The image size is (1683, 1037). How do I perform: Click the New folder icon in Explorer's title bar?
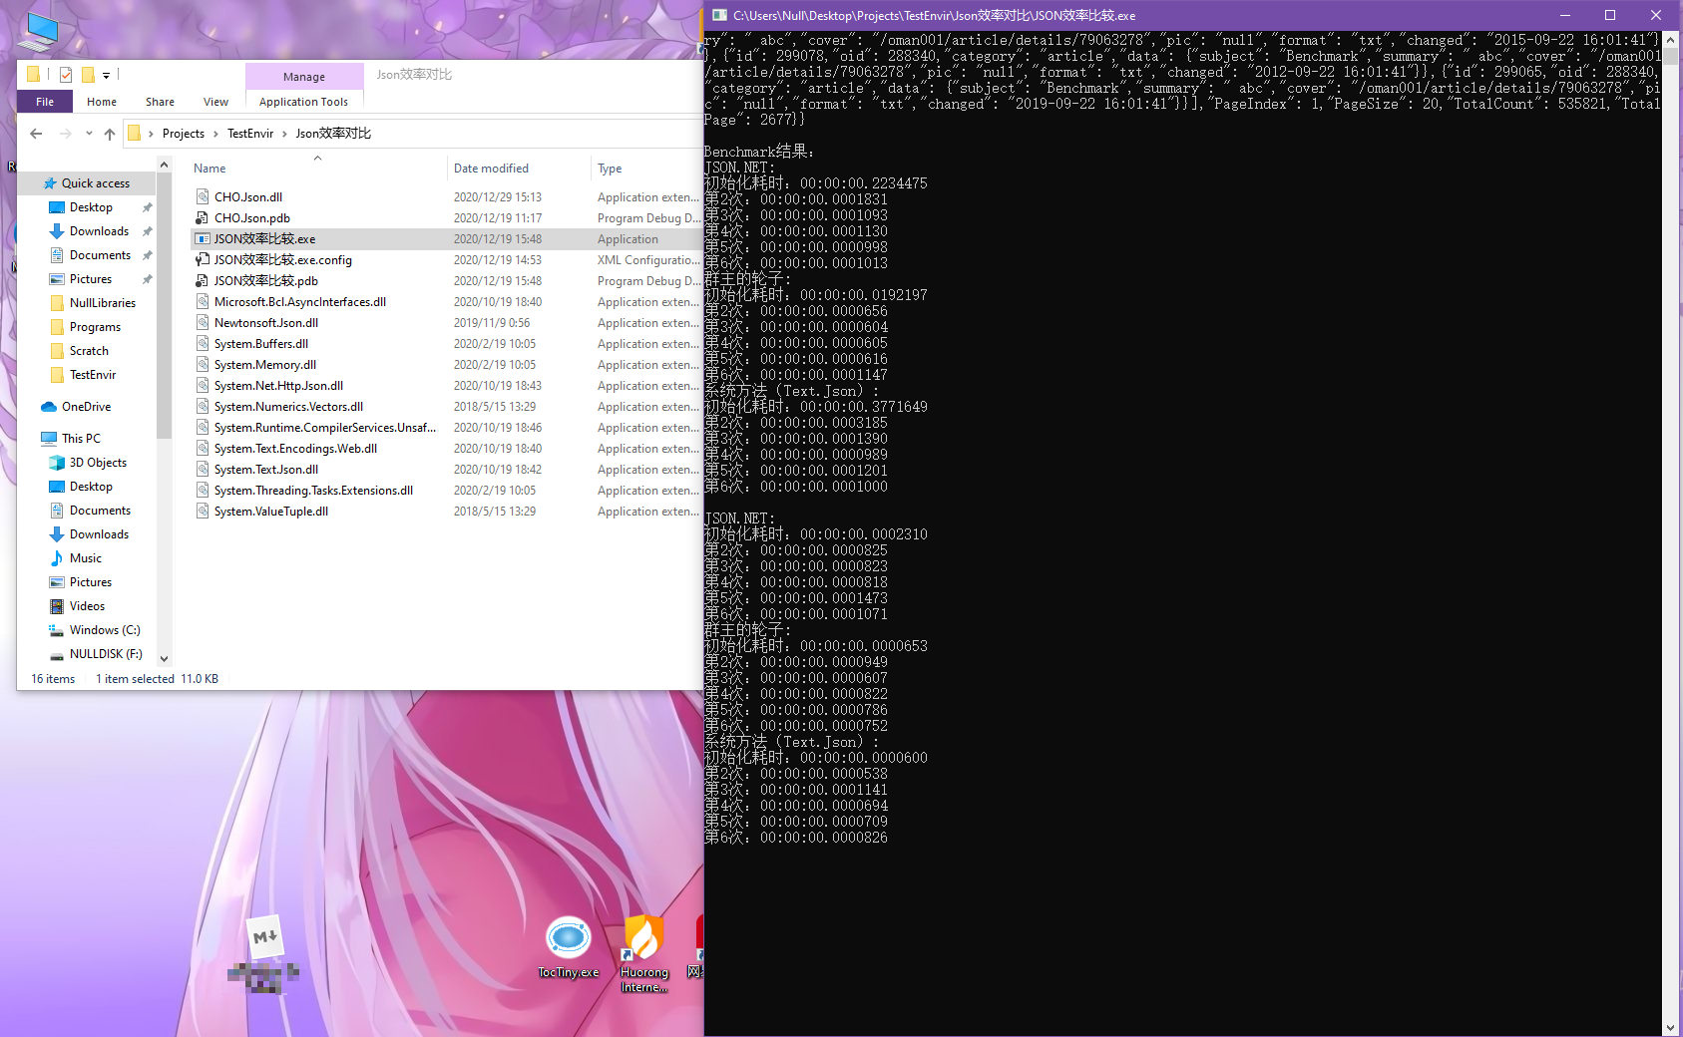click(88, 75)
